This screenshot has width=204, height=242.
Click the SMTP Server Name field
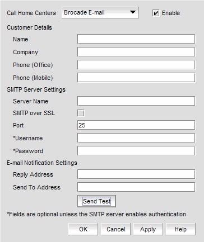(x=136, y=101)
